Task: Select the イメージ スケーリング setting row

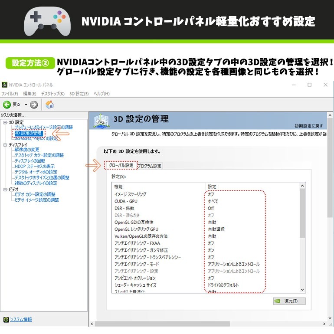Action: click(x=206, y=194)
